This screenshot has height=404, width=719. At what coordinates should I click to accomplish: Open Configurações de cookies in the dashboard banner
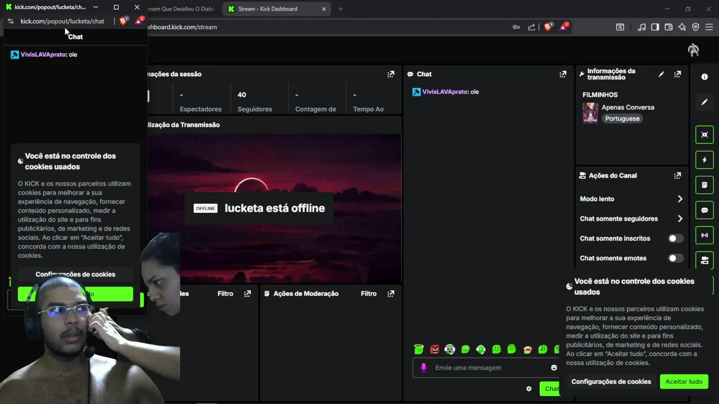[611, 382]
